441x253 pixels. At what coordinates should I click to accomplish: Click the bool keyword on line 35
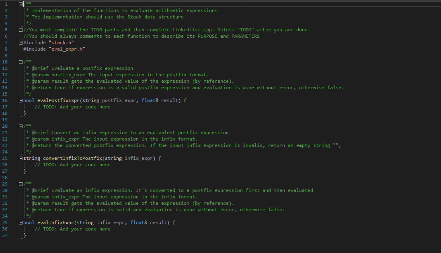pos(29,222)
